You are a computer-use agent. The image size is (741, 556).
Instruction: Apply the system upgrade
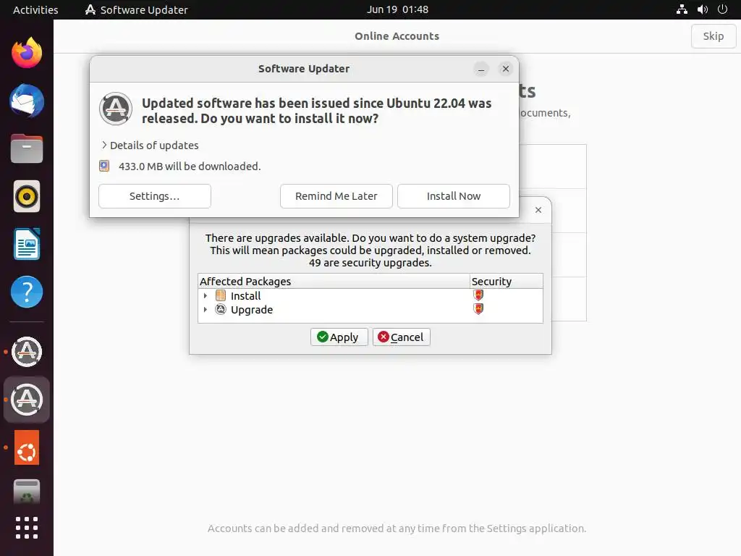click(x=339, y=337)
